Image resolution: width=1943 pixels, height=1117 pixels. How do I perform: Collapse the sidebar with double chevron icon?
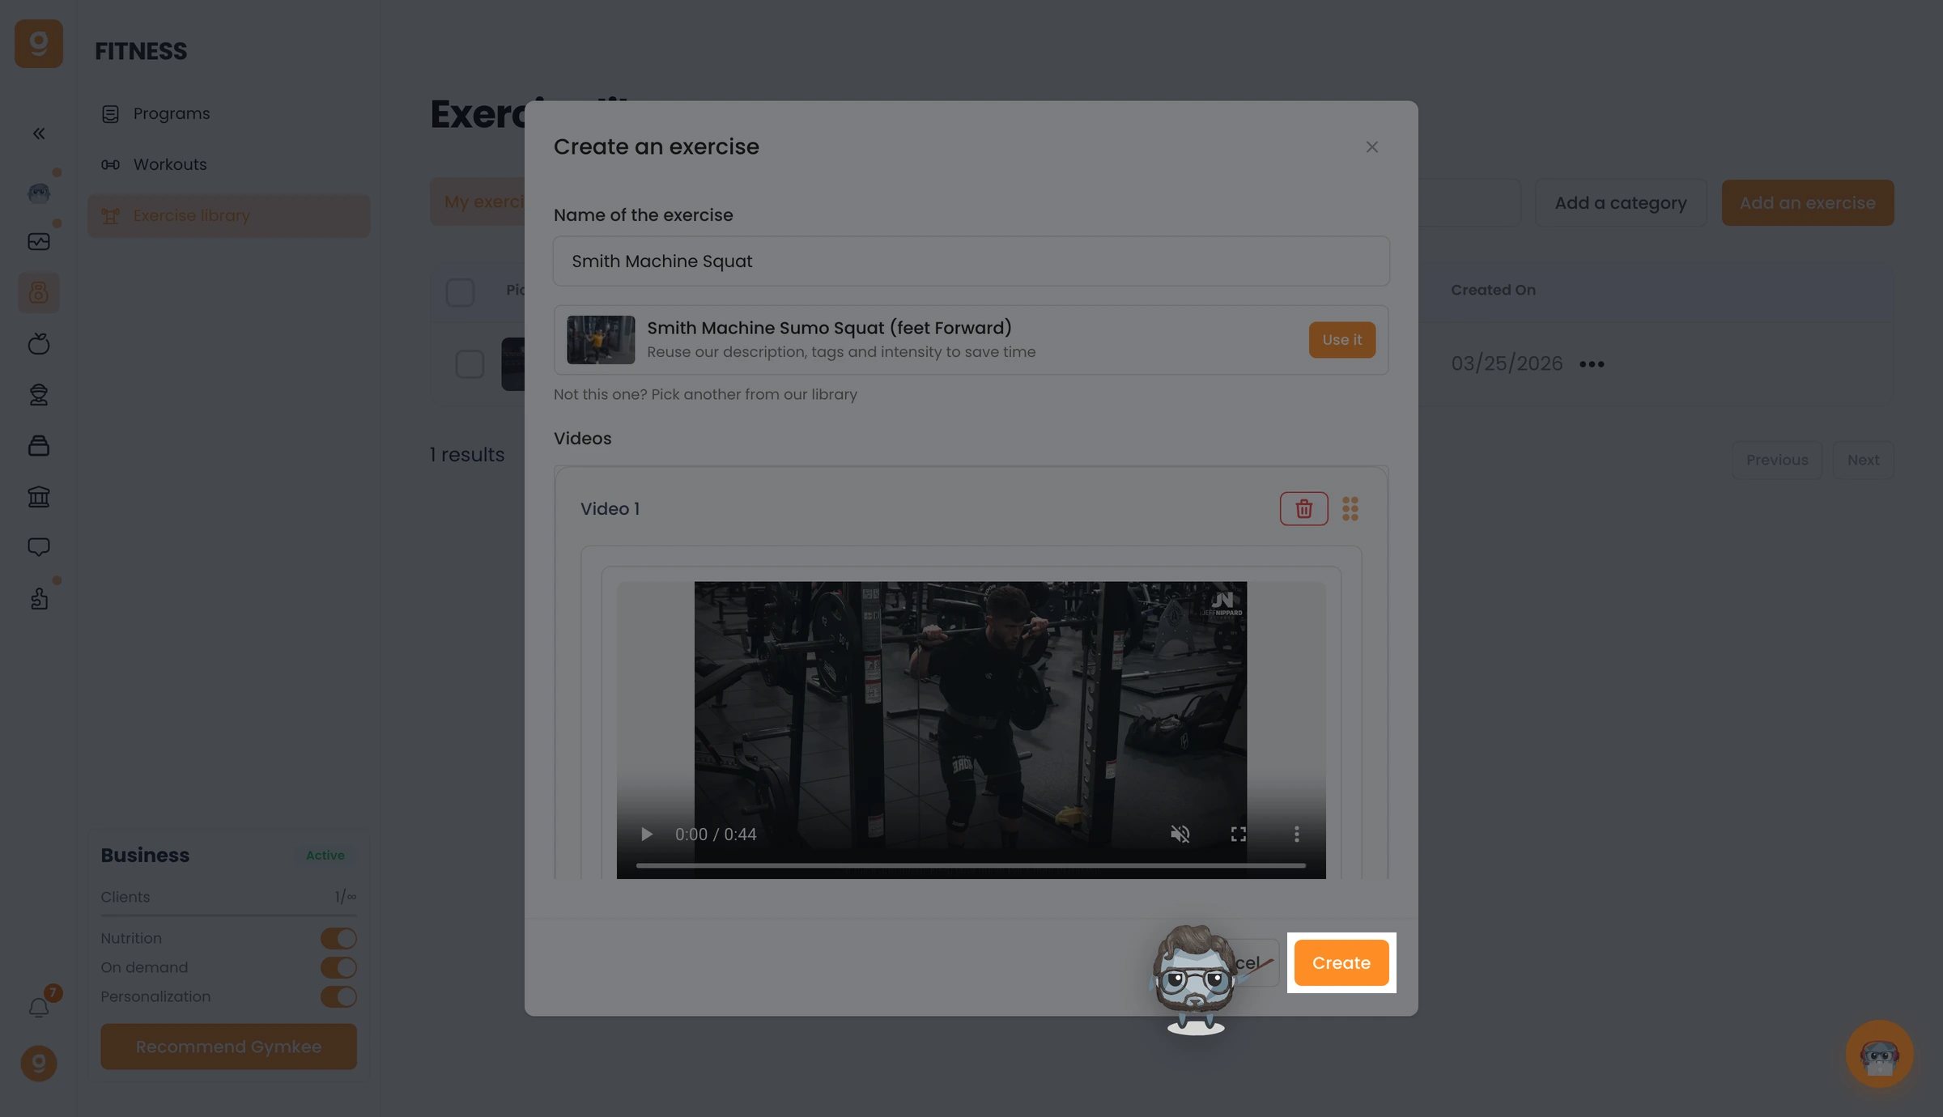39,134
